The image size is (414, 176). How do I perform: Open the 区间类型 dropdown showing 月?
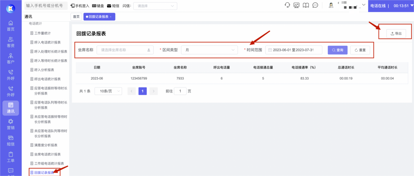(209, 50)
